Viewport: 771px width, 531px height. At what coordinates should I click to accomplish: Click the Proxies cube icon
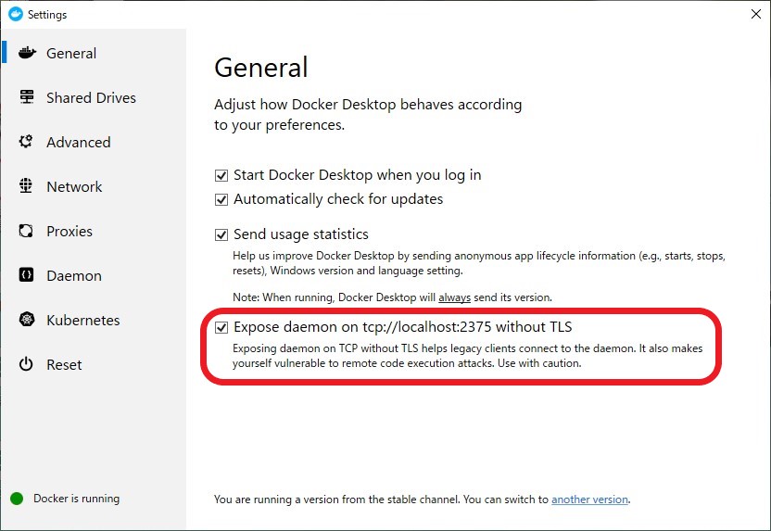[27, 231]
